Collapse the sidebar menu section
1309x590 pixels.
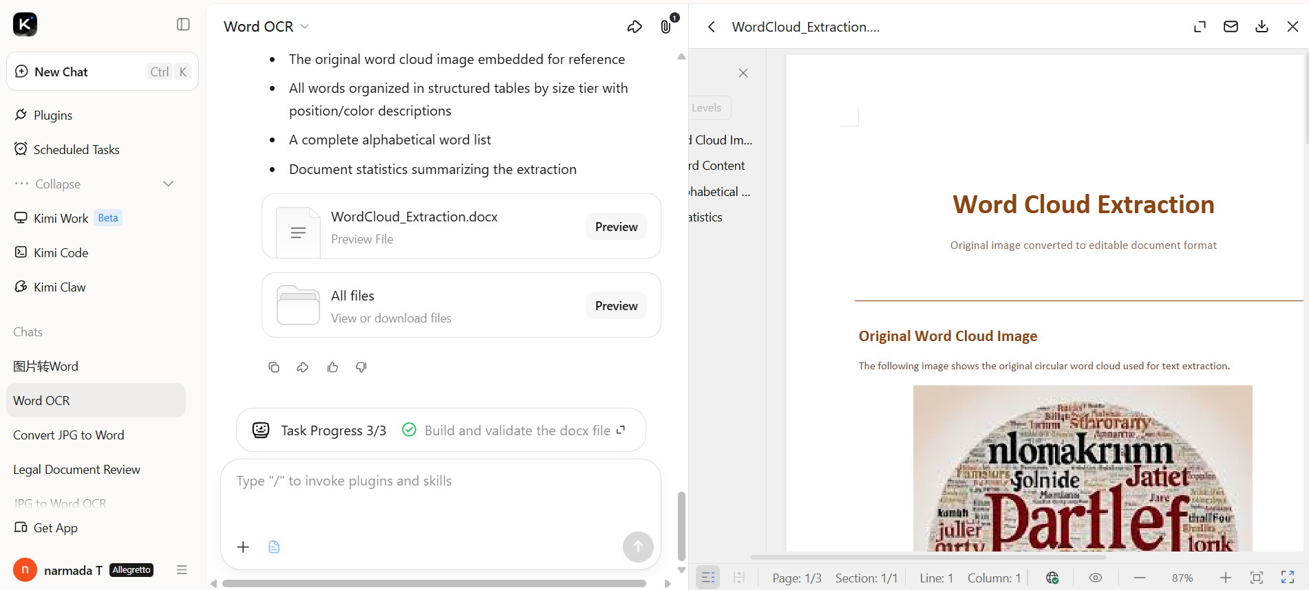click(x=95, y=184)
